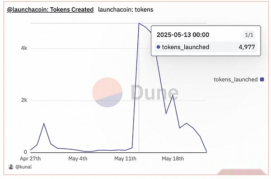Click the 2025-05-13 00:00 tooltip date header
Viewport: 271px width, 179px height.
[183, 35]
